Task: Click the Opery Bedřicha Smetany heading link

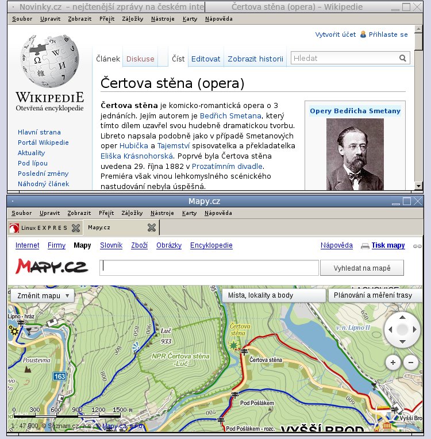Action: pos(355,111)
